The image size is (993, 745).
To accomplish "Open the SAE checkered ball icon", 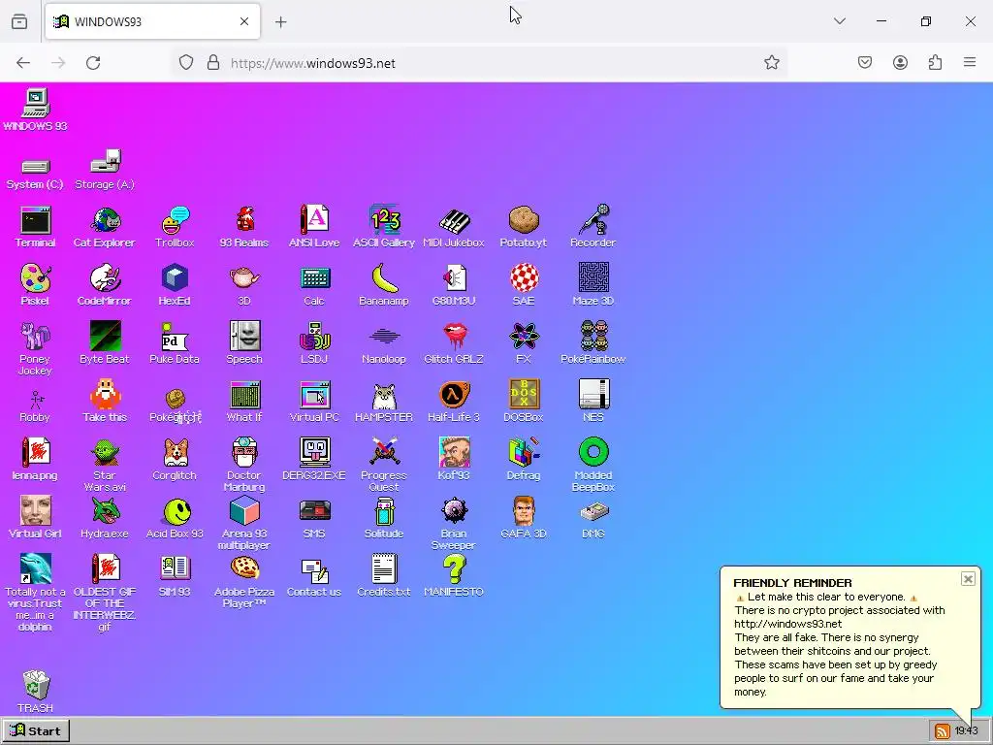I will pyautogui.click(x=524, y=278).
